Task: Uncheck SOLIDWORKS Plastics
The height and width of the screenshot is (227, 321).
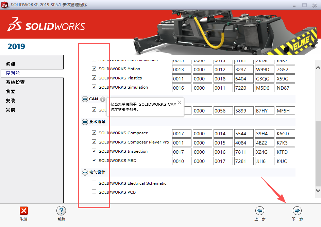Action: click(94, 78)
